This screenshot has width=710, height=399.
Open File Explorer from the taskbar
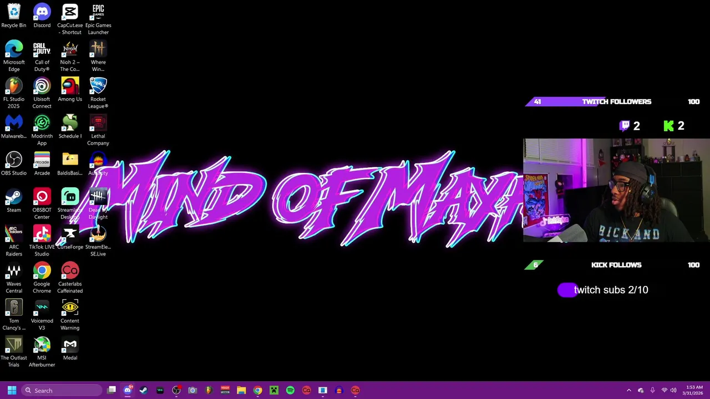tap(241, 390)
